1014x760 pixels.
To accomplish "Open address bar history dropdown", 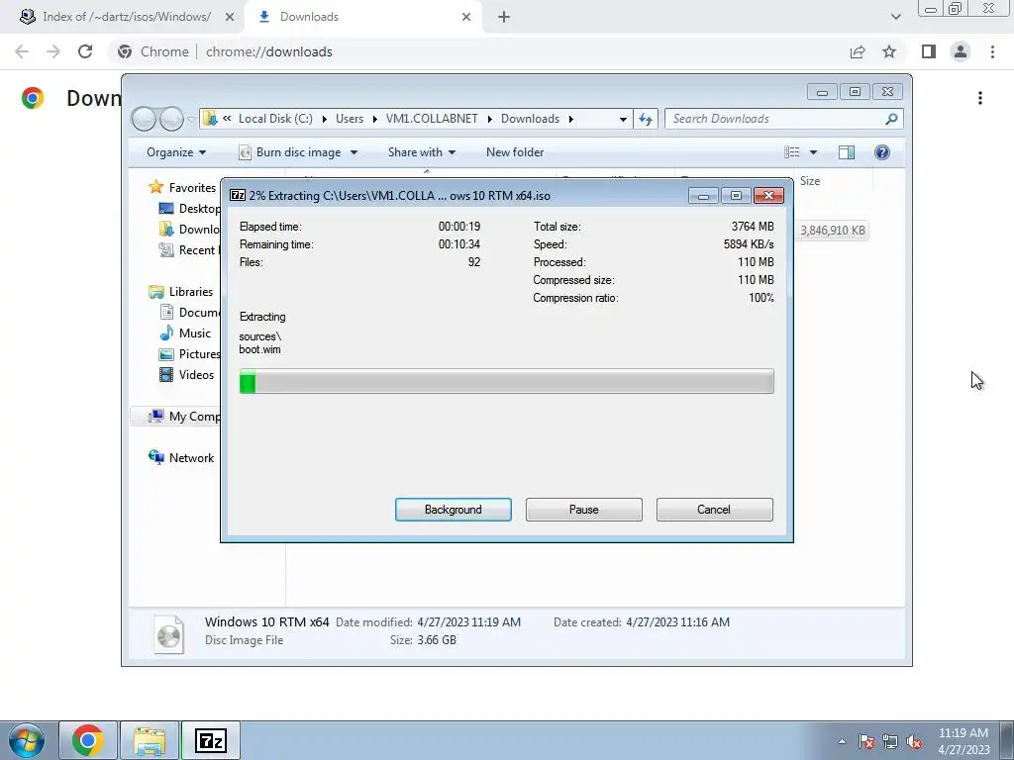I will [623, 119].
